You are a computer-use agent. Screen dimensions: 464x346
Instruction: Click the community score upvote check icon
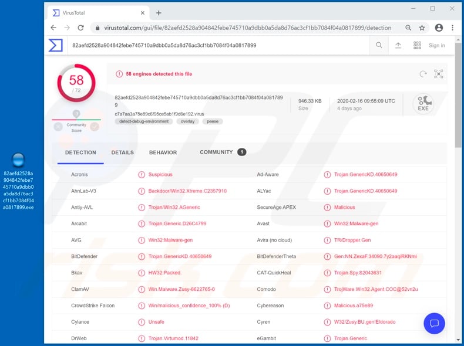pos(95,127)
